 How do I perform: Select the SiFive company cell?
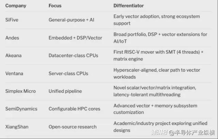click(13, 20)
